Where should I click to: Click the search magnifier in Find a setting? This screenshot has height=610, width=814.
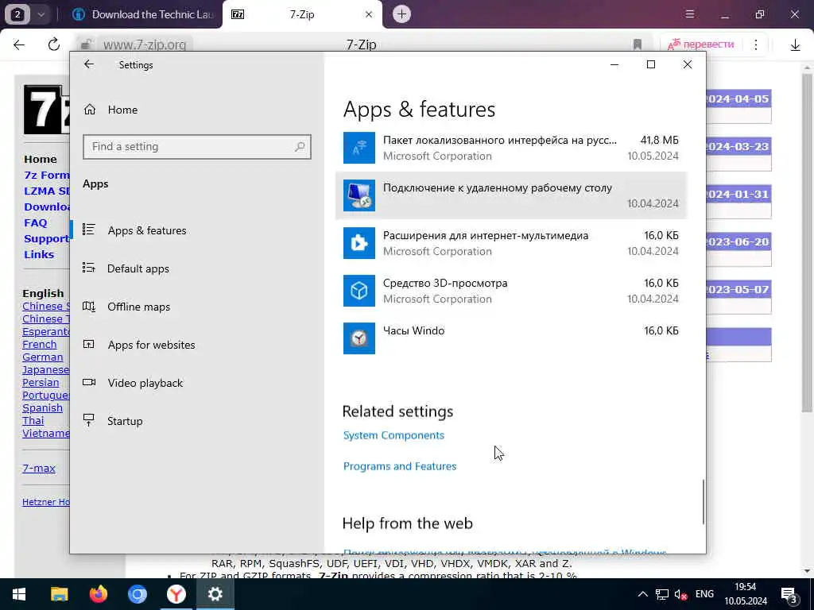pyautogui.click(x=300, y=147)
